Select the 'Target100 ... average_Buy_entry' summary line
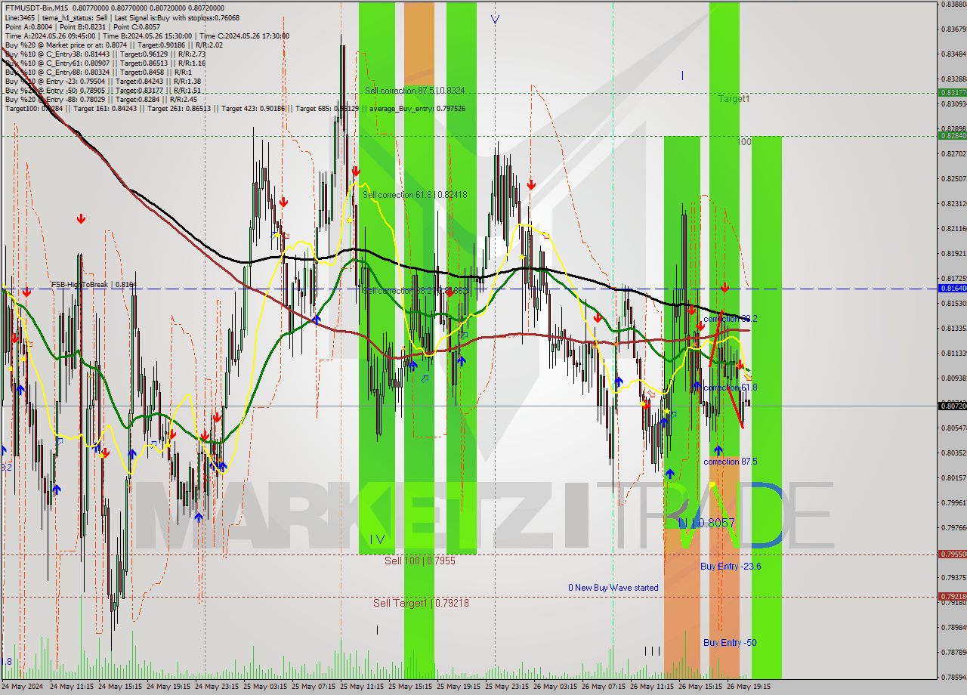 (x=235, y=108)
